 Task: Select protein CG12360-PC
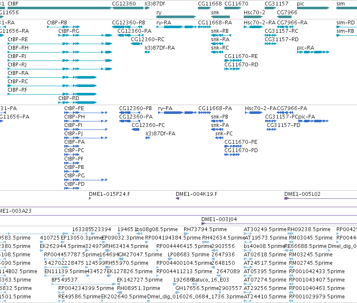click(x=136, y=129)
